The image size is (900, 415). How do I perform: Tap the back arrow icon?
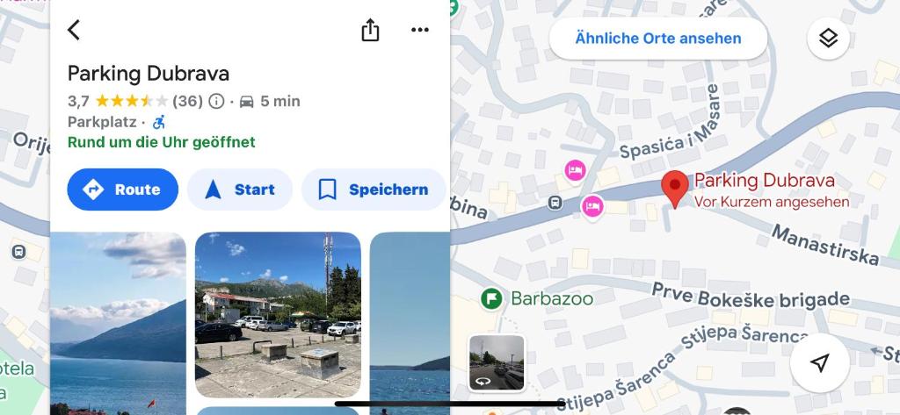[74, 30]
